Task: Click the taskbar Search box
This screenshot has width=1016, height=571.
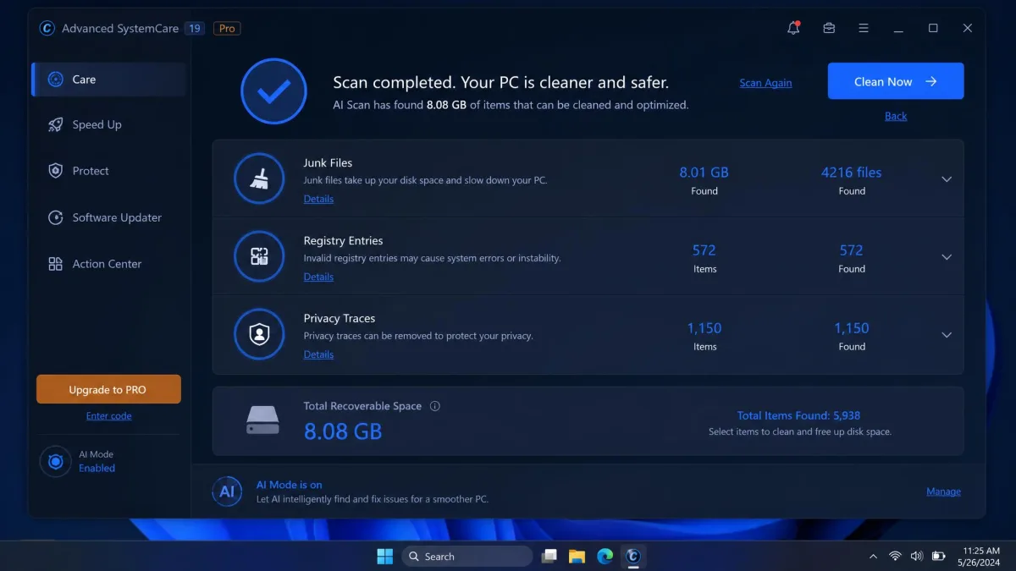Action: pyautogui.click(x=467, y=556)
